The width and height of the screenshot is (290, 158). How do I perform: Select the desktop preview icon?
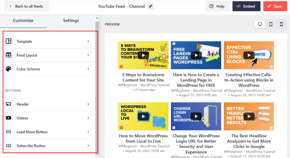[x=260, y=24]
